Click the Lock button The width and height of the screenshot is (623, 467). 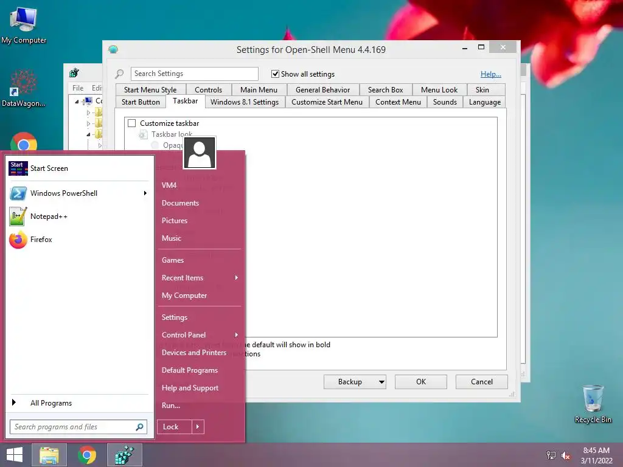(x=175, y=427)
